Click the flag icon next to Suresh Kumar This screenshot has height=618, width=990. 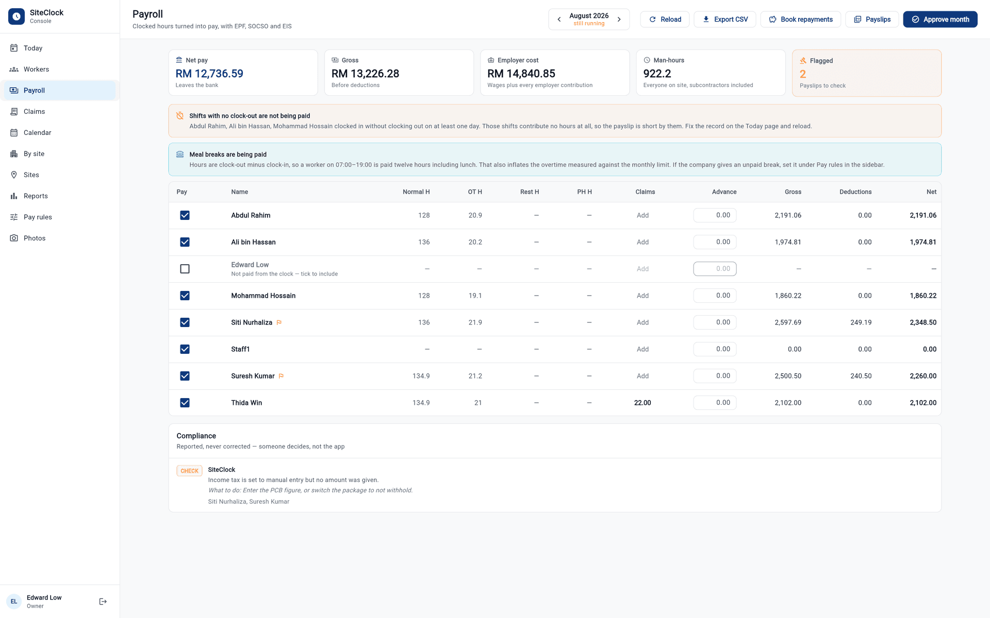tap(281, 376)
